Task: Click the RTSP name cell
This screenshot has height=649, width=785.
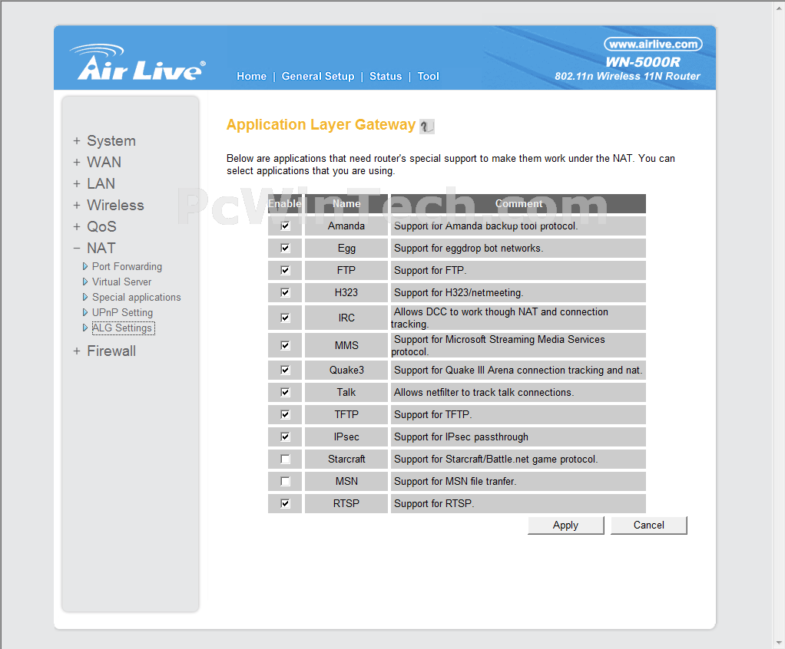Action: pos(346,503)
